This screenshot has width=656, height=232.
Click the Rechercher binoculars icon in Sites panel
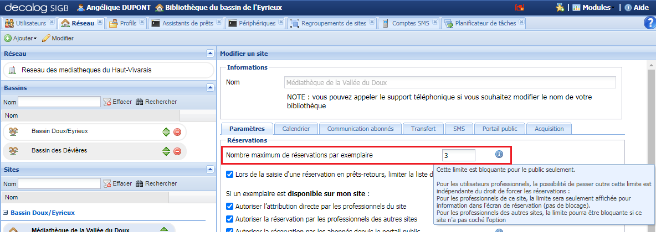coord(140,183)
